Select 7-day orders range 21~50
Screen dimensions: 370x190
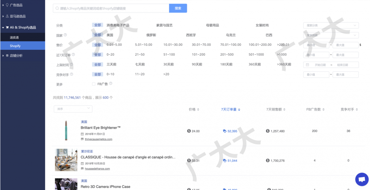[x=140, y=54]
